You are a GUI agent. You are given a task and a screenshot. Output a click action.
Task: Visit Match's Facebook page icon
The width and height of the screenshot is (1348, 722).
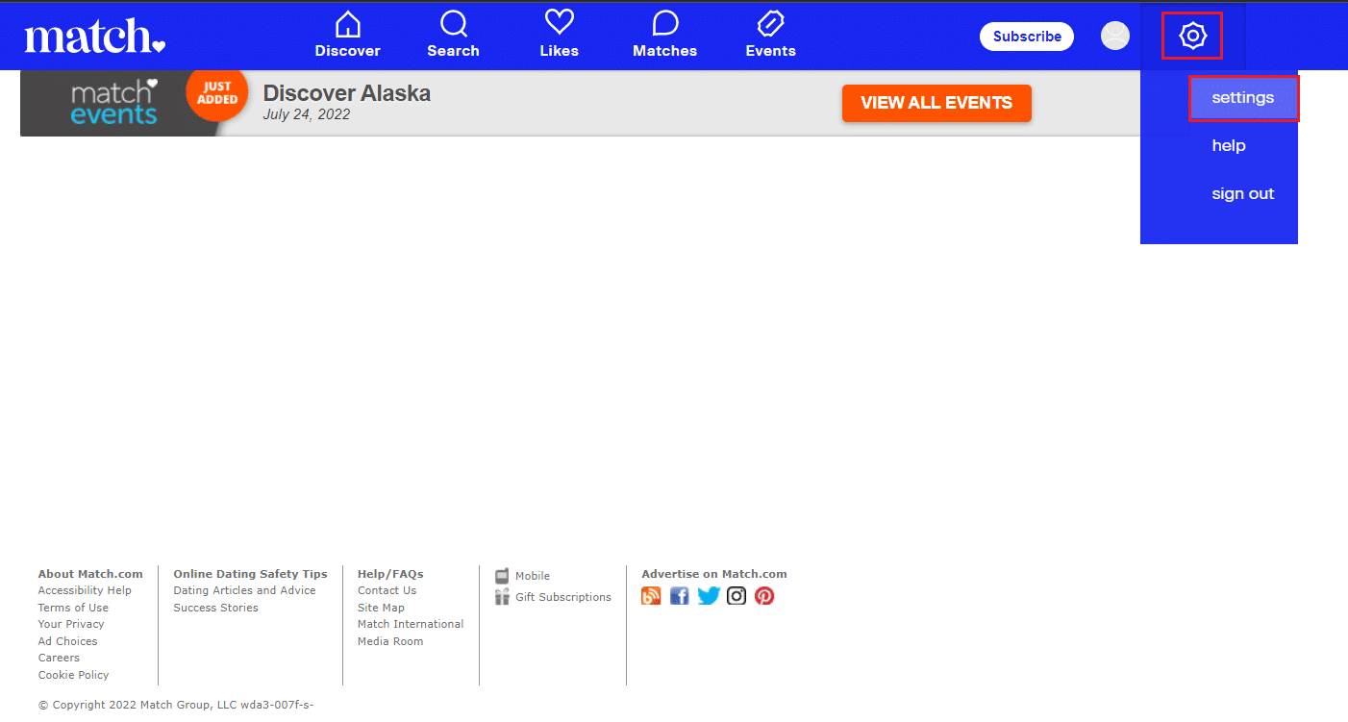pos(680,595)
